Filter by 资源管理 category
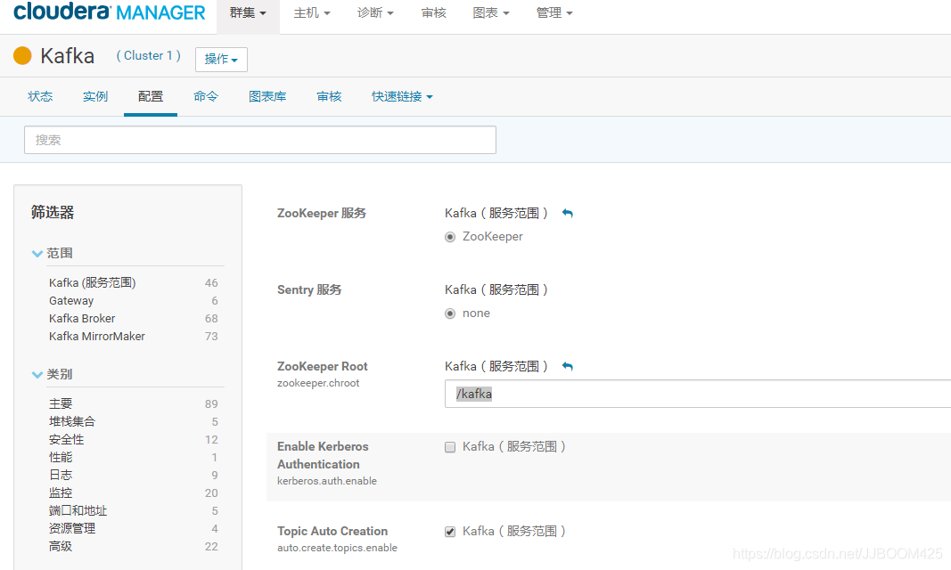Screen dimensions: 951x570 point(72,529)
